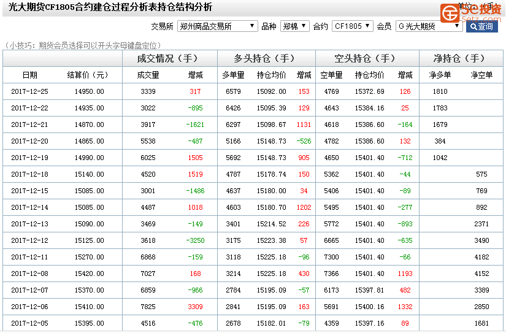
Task: Select date cell 2017-12-21
Action: coord(29,124)
